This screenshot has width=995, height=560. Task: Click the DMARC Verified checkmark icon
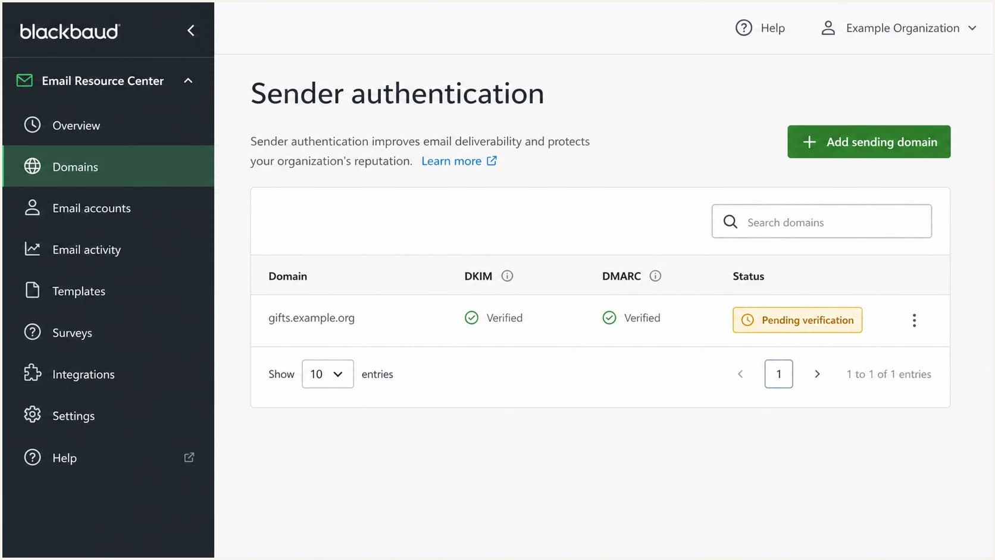[x=609, y=318]
